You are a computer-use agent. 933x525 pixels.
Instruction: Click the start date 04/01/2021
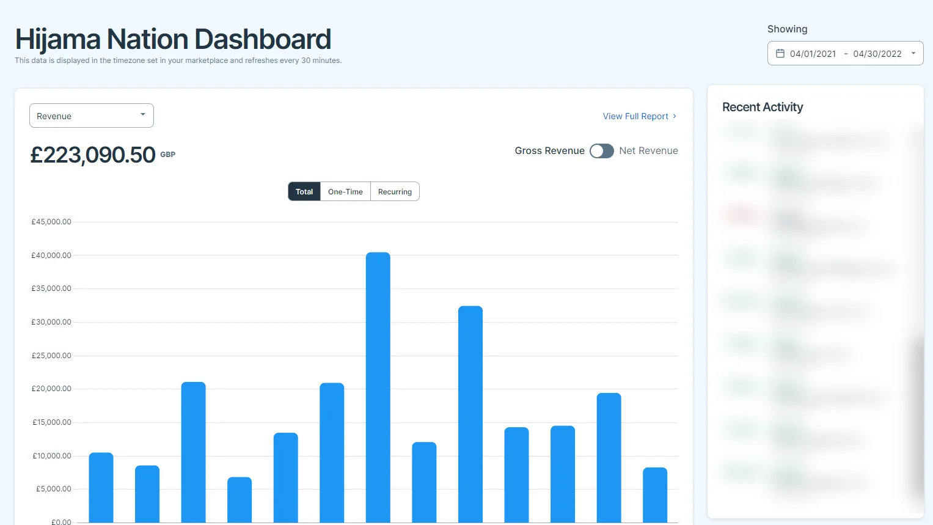813,54
